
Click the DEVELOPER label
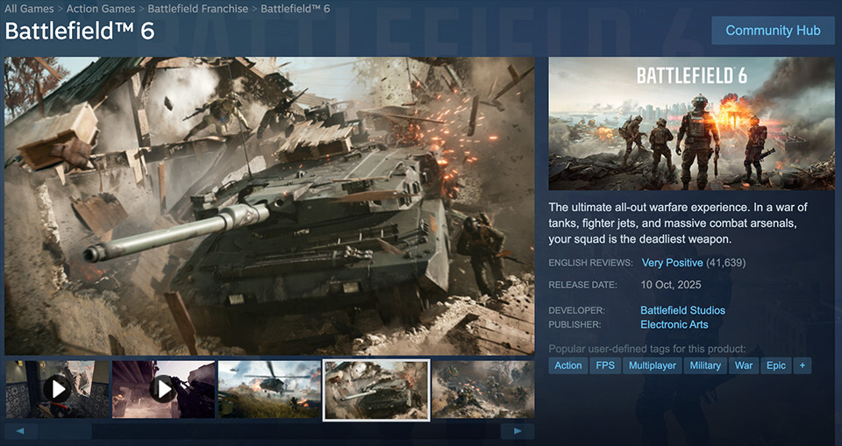click(x=577, y=311)
